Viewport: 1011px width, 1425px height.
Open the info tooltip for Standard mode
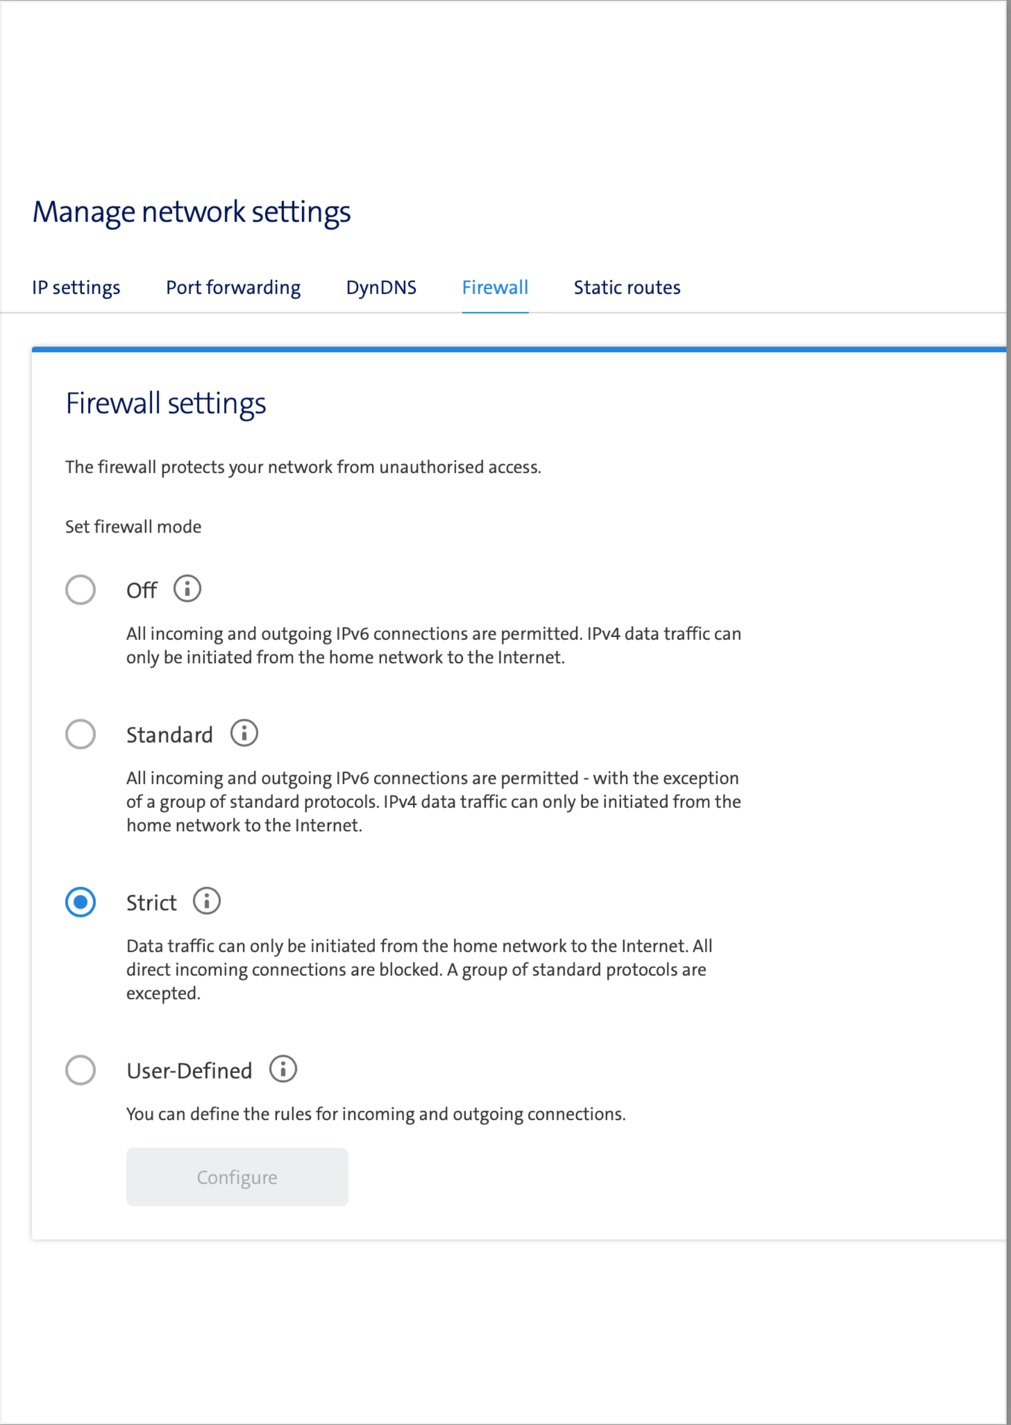point(244,733)
